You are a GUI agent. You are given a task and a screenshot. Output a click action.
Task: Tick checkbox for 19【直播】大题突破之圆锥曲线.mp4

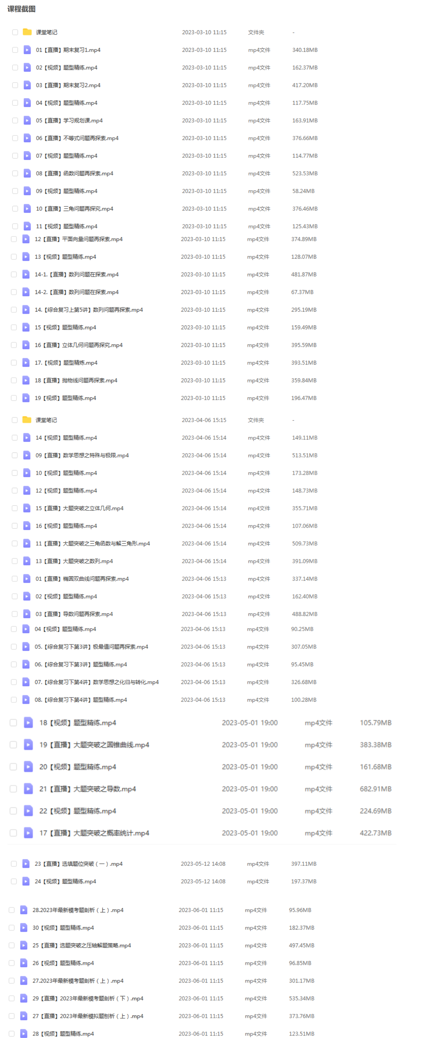(13, 745)
